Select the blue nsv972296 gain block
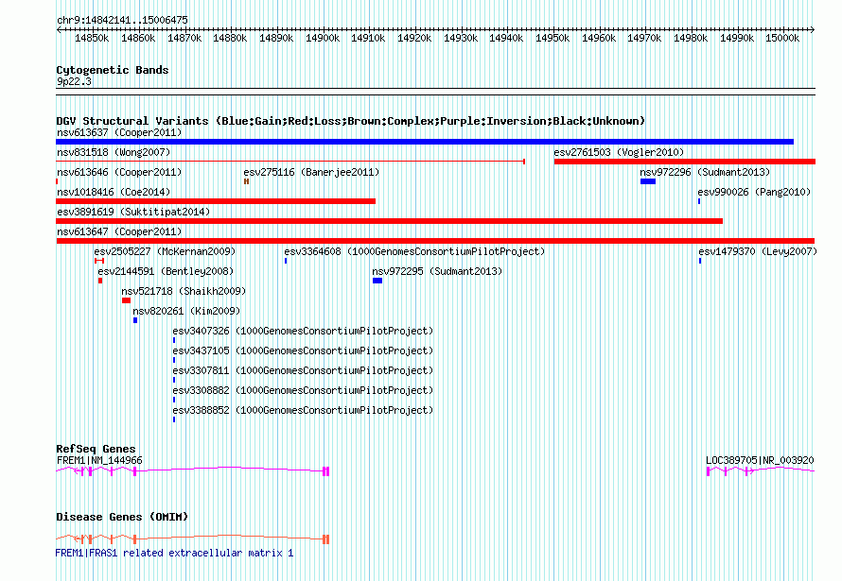The image size is (842, 581). (x=648, y=181)
